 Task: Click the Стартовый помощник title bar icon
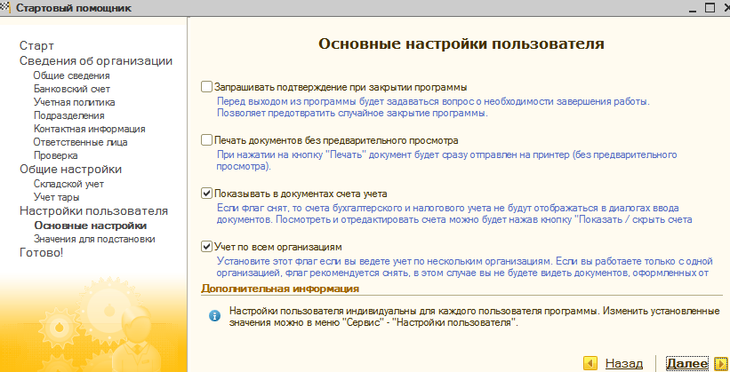(x=5, y=8)
